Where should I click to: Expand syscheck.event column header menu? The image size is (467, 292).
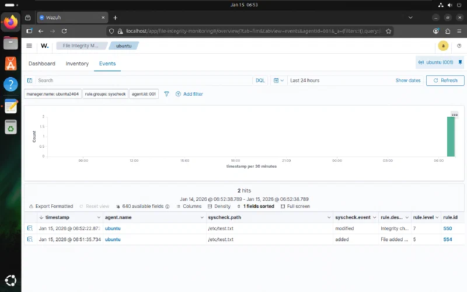(x=374, y=217)
